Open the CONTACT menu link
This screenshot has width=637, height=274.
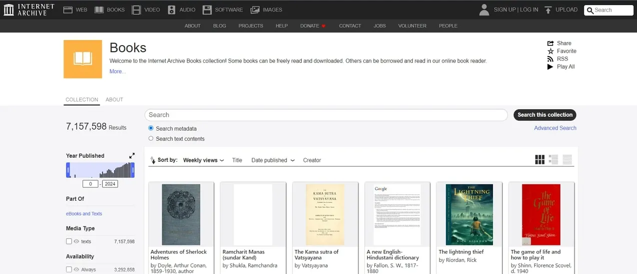point(350,26)
